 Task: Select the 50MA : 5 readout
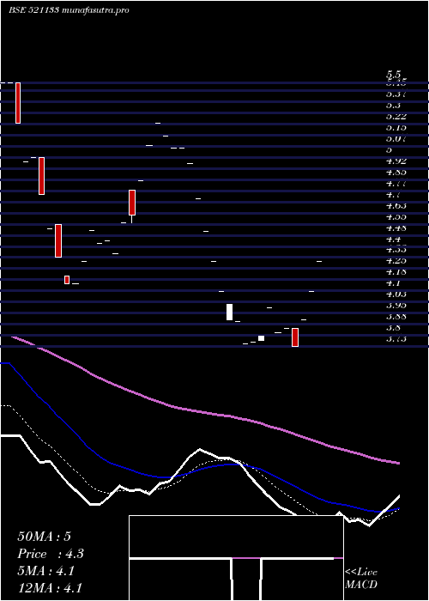point(45,537)
